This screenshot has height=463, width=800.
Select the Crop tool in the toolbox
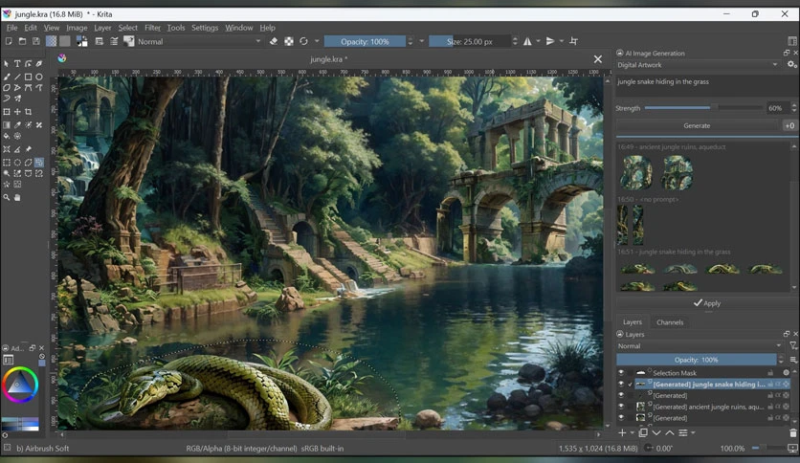[28, 111]
